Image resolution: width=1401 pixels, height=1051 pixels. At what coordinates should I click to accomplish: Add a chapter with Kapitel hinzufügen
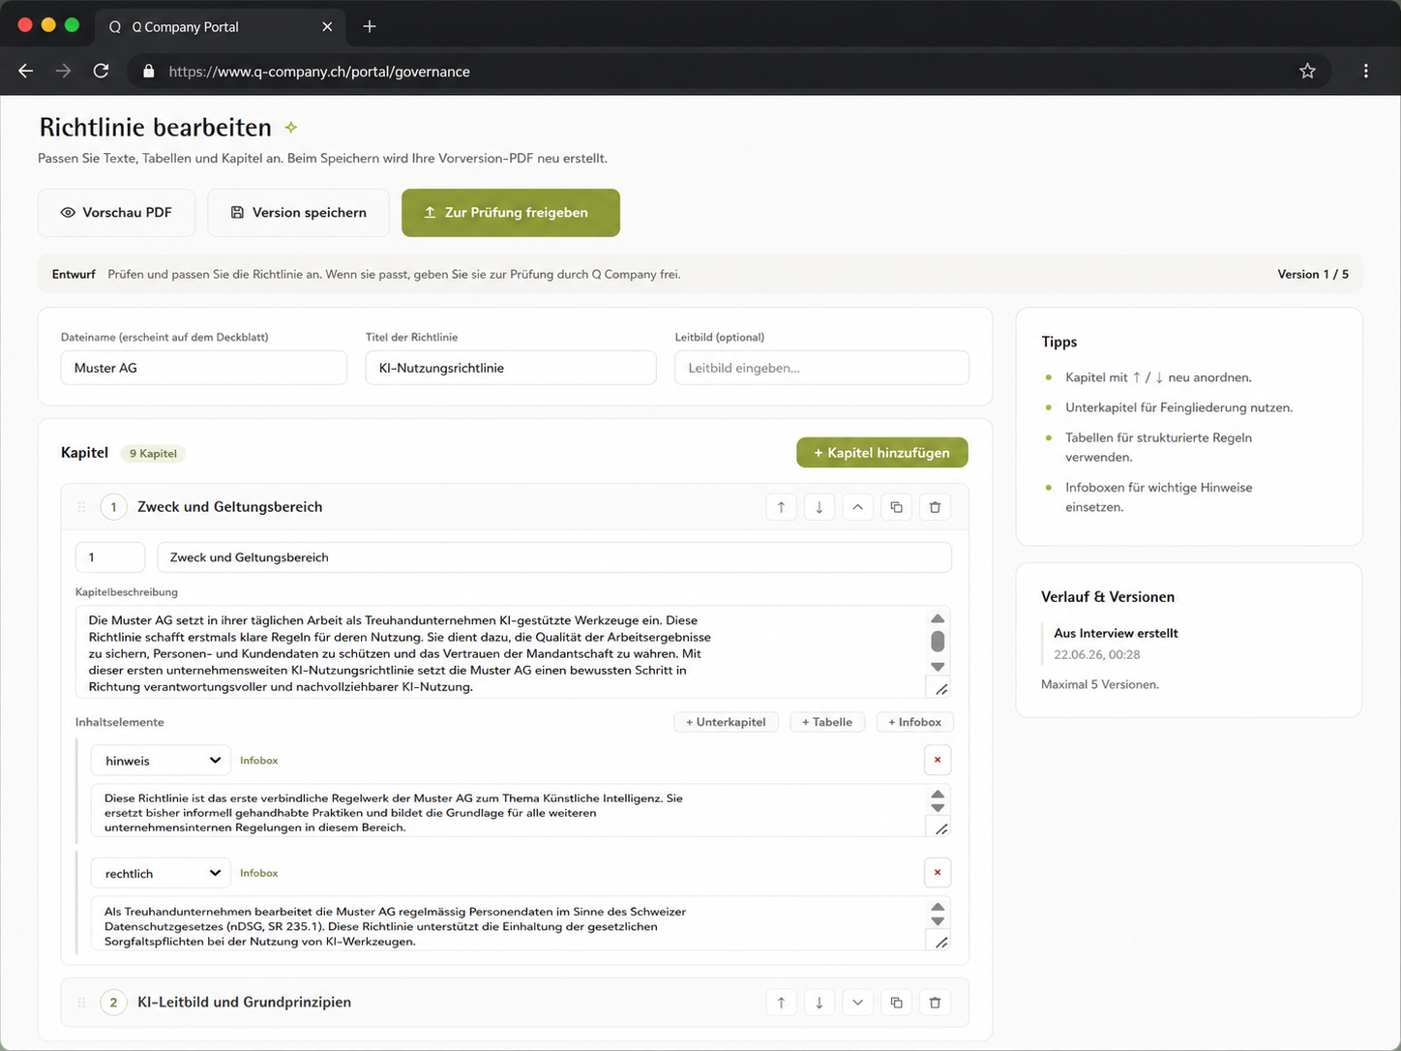pos(882,452)
